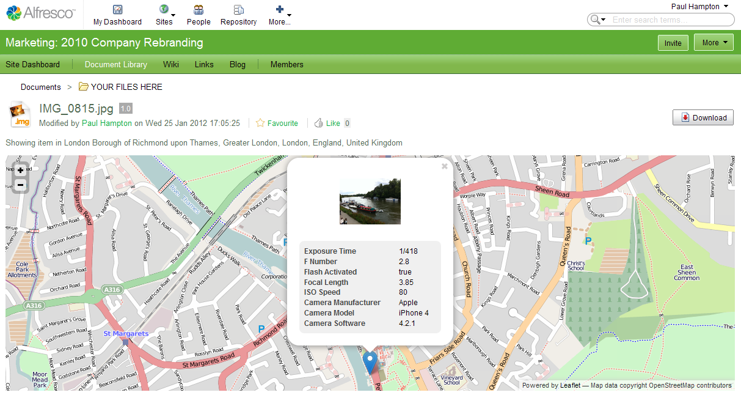Screen dimensions: 741x395
Task: Switch to Document Library tab
Action: [x=116, y=64]
